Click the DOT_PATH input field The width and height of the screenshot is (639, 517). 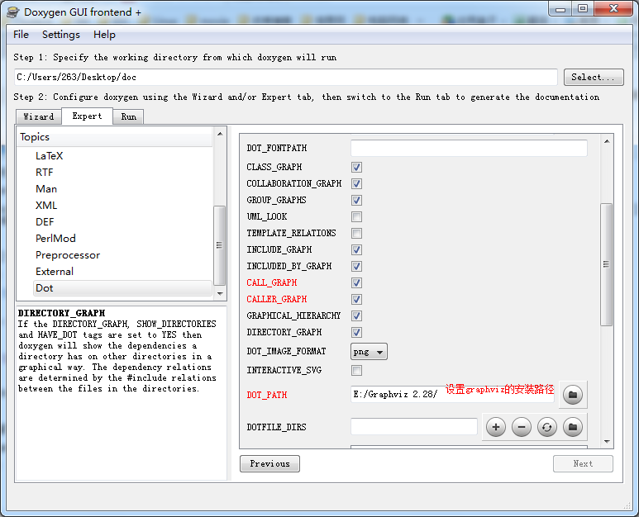(x=452, y=394)
